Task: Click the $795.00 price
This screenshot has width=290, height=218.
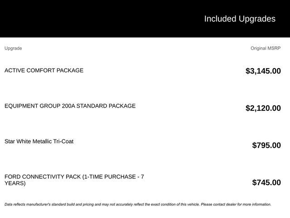Action: click(x=266, y=145)
